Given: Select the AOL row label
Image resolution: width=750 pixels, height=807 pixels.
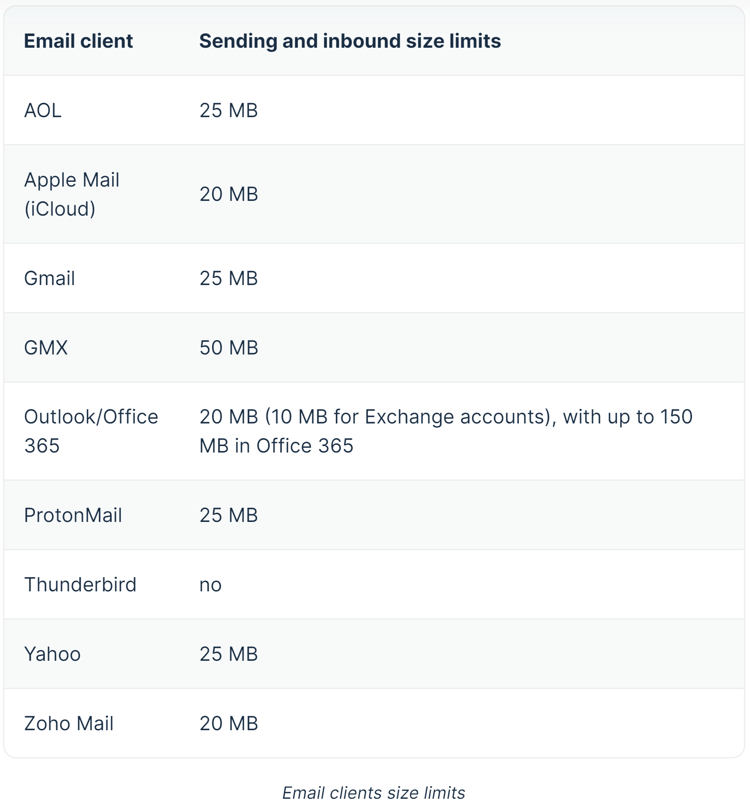Looking at the screenshot, I should click(43, 110).
